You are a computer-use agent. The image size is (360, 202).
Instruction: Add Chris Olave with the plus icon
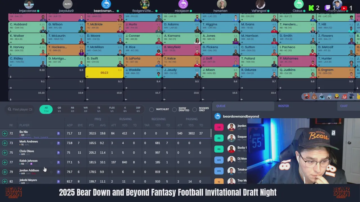click(5, 153)
